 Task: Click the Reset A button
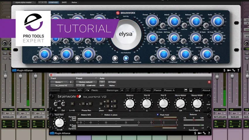click(169, 90)
